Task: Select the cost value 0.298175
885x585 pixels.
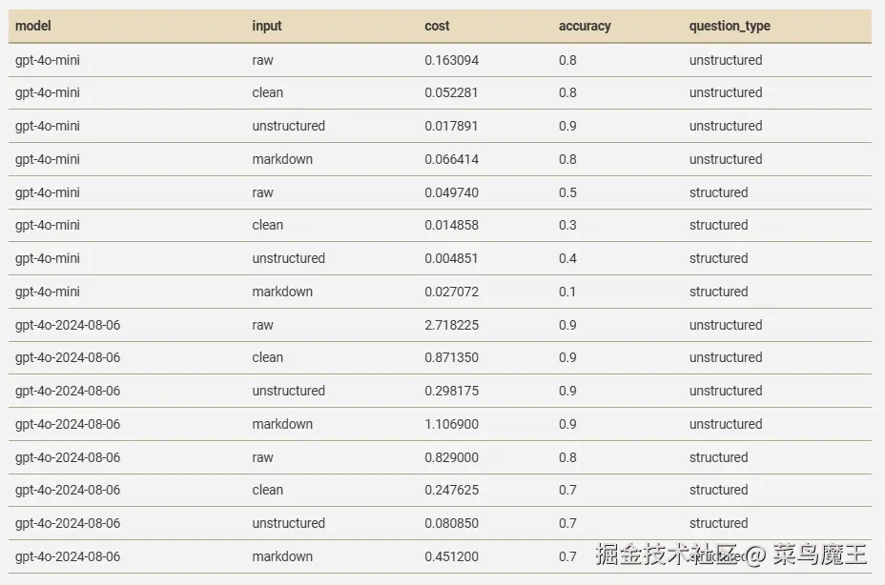Action: click(451, 391)
